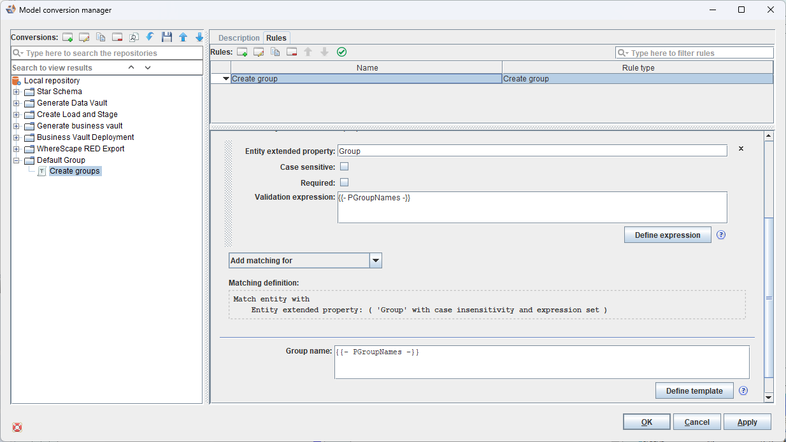Click help icon next to Define expression
Screen dimensions: 786x442
[721, 235]
